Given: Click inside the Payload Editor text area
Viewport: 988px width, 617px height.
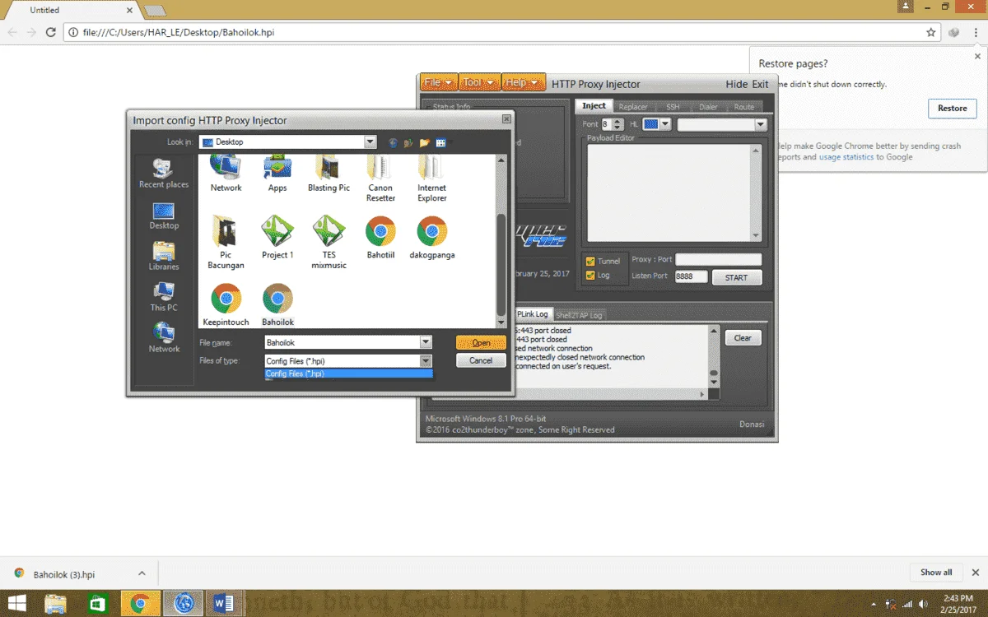Looking at the screenshot, I should (667, 193).
